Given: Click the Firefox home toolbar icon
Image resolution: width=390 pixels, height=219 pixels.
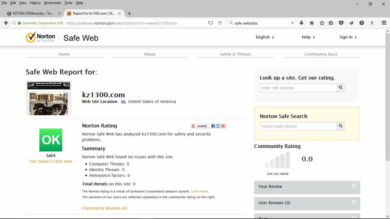Looking at the screenshot, I should (312, 23).
